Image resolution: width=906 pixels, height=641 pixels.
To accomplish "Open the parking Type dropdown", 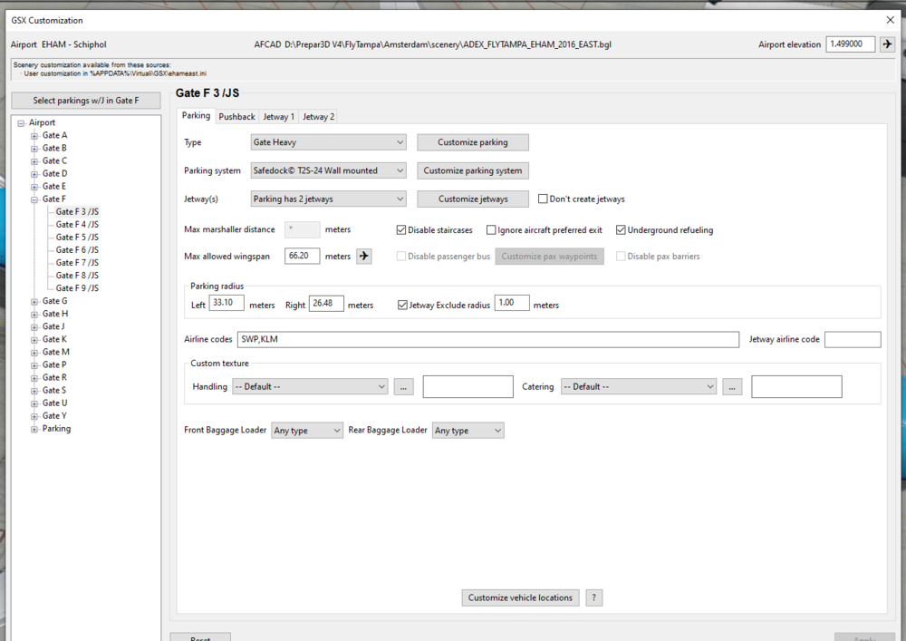I will pos(328,142).
